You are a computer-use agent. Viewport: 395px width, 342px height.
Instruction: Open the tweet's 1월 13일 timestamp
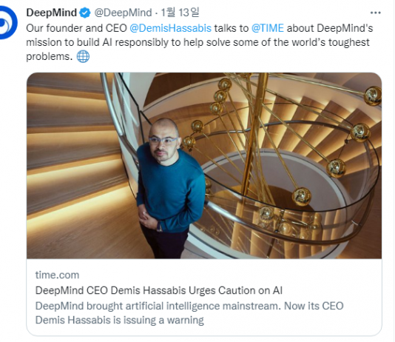click(180, 13)
